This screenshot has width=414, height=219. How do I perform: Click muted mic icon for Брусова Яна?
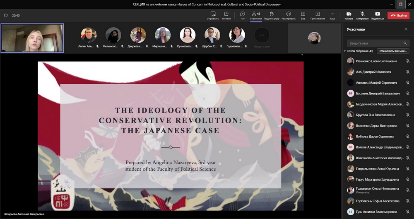click(x=408, y=115)
